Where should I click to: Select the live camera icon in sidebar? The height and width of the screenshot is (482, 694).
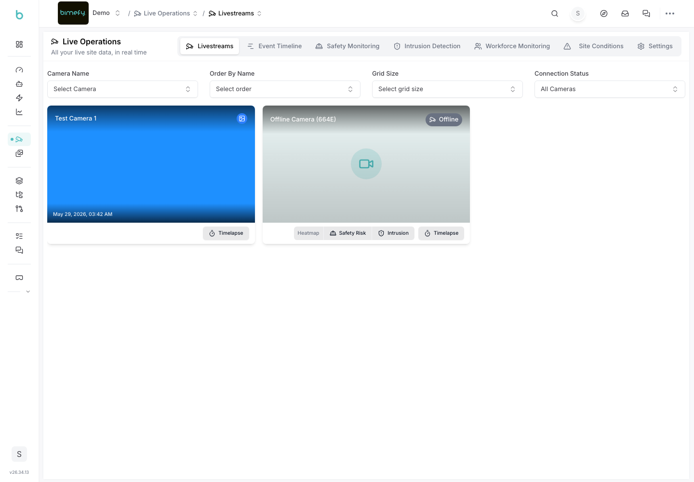click(19, 139)
